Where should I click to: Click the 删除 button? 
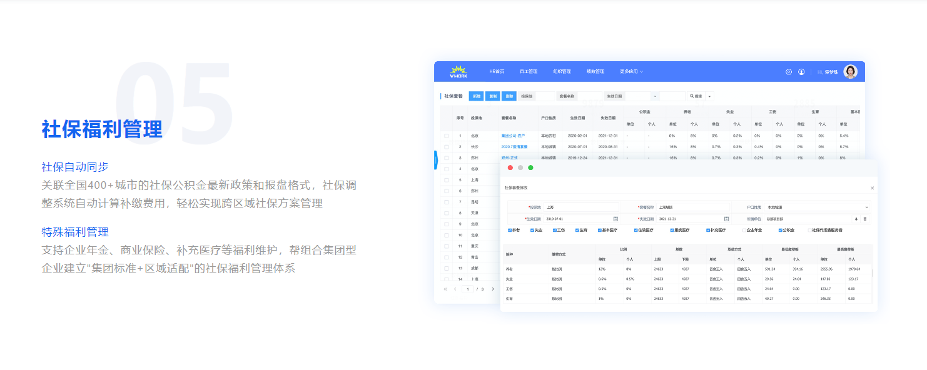pyautogui.click(x=509, y=96)
